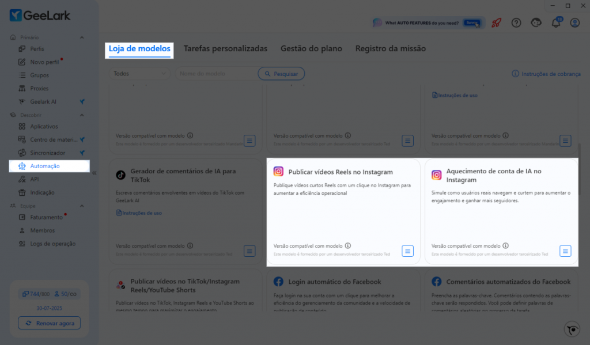590x345 pixels.
Task: Collapse the Descobrir section
Action: 82,115
